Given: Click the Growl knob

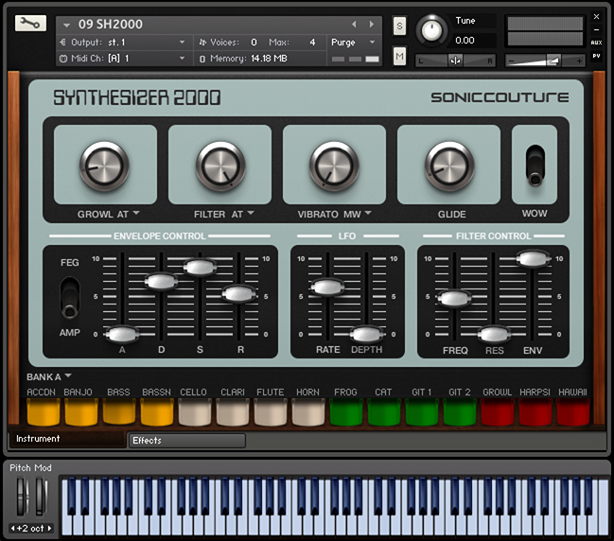Looking at the screenshot, I should [x=105, y=166].
